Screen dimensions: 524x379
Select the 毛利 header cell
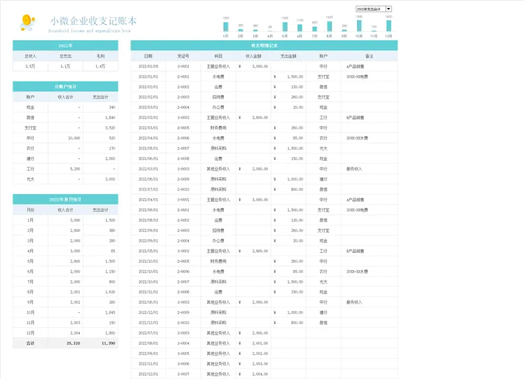tap(101, 56)
